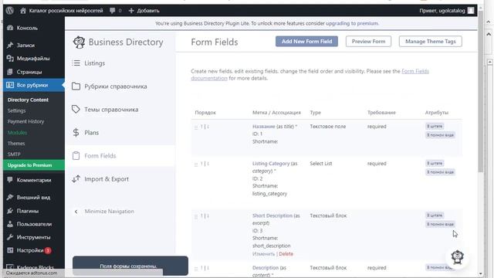Click order arrows of Listing Category row

[205, 164]
